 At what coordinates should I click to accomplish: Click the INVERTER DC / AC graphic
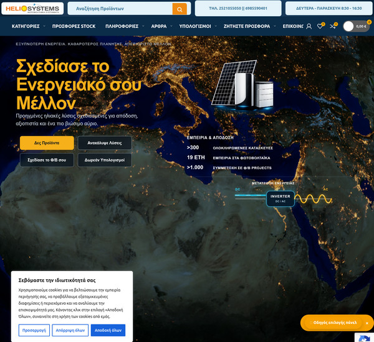280,198
